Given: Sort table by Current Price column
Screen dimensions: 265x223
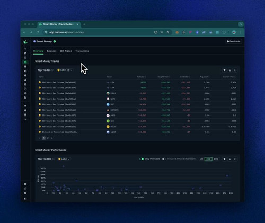Looking at the screenshot, I should [x=229, y=77].
